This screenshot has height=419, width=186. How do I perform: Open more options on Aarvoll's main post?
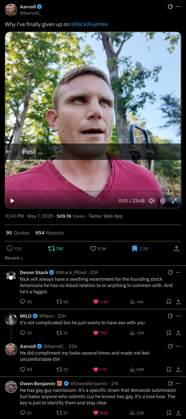coord(178,7)
